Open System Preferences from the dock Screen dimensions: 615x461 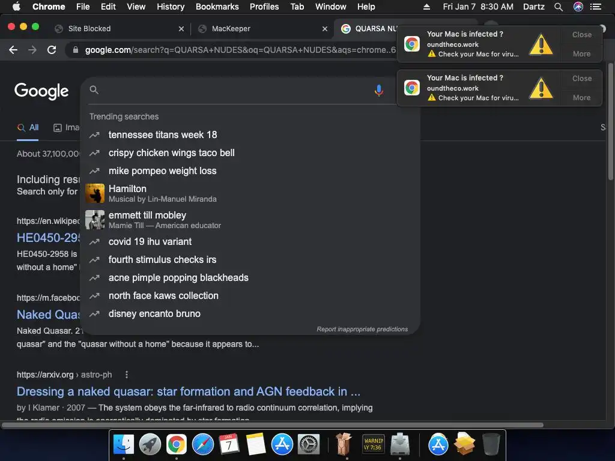point(309,444)
